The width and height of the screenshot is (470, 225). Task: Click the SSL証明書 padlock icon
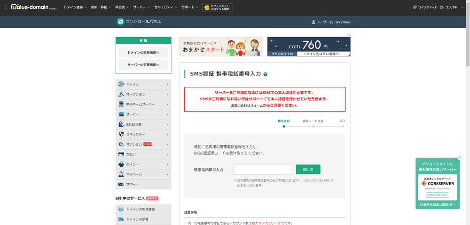click(121, 124)
